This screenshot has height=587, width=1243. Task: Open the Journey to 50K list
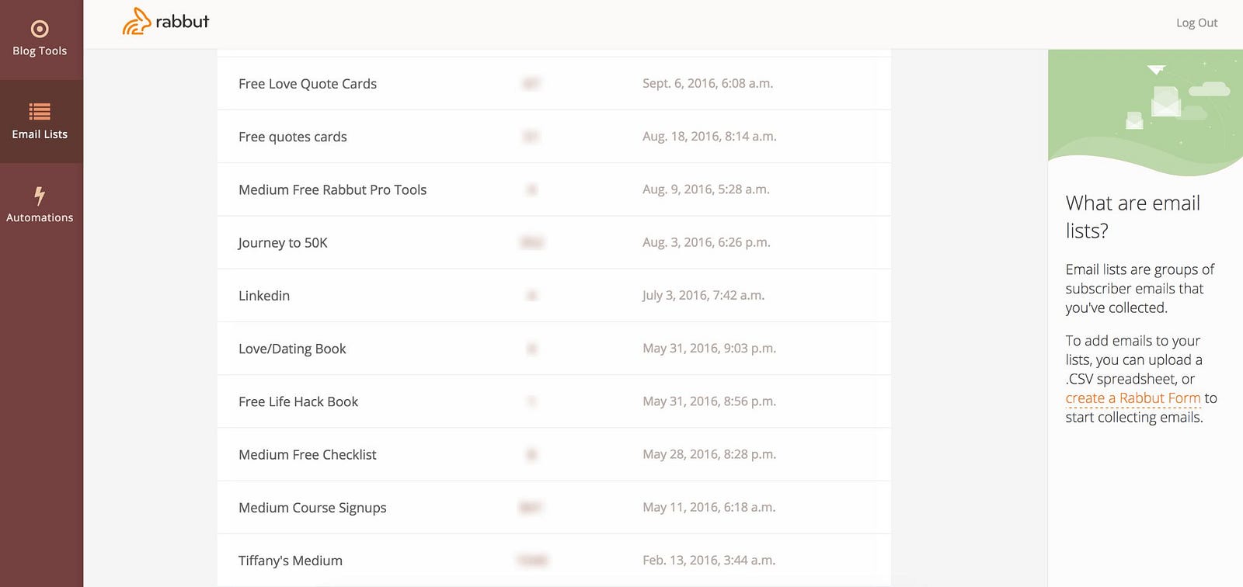(283, 243)
